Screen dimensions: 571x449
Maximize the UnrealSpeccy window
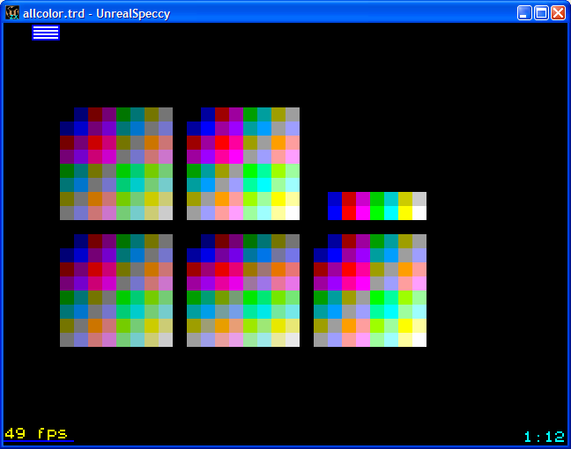(x=541, y=12)
